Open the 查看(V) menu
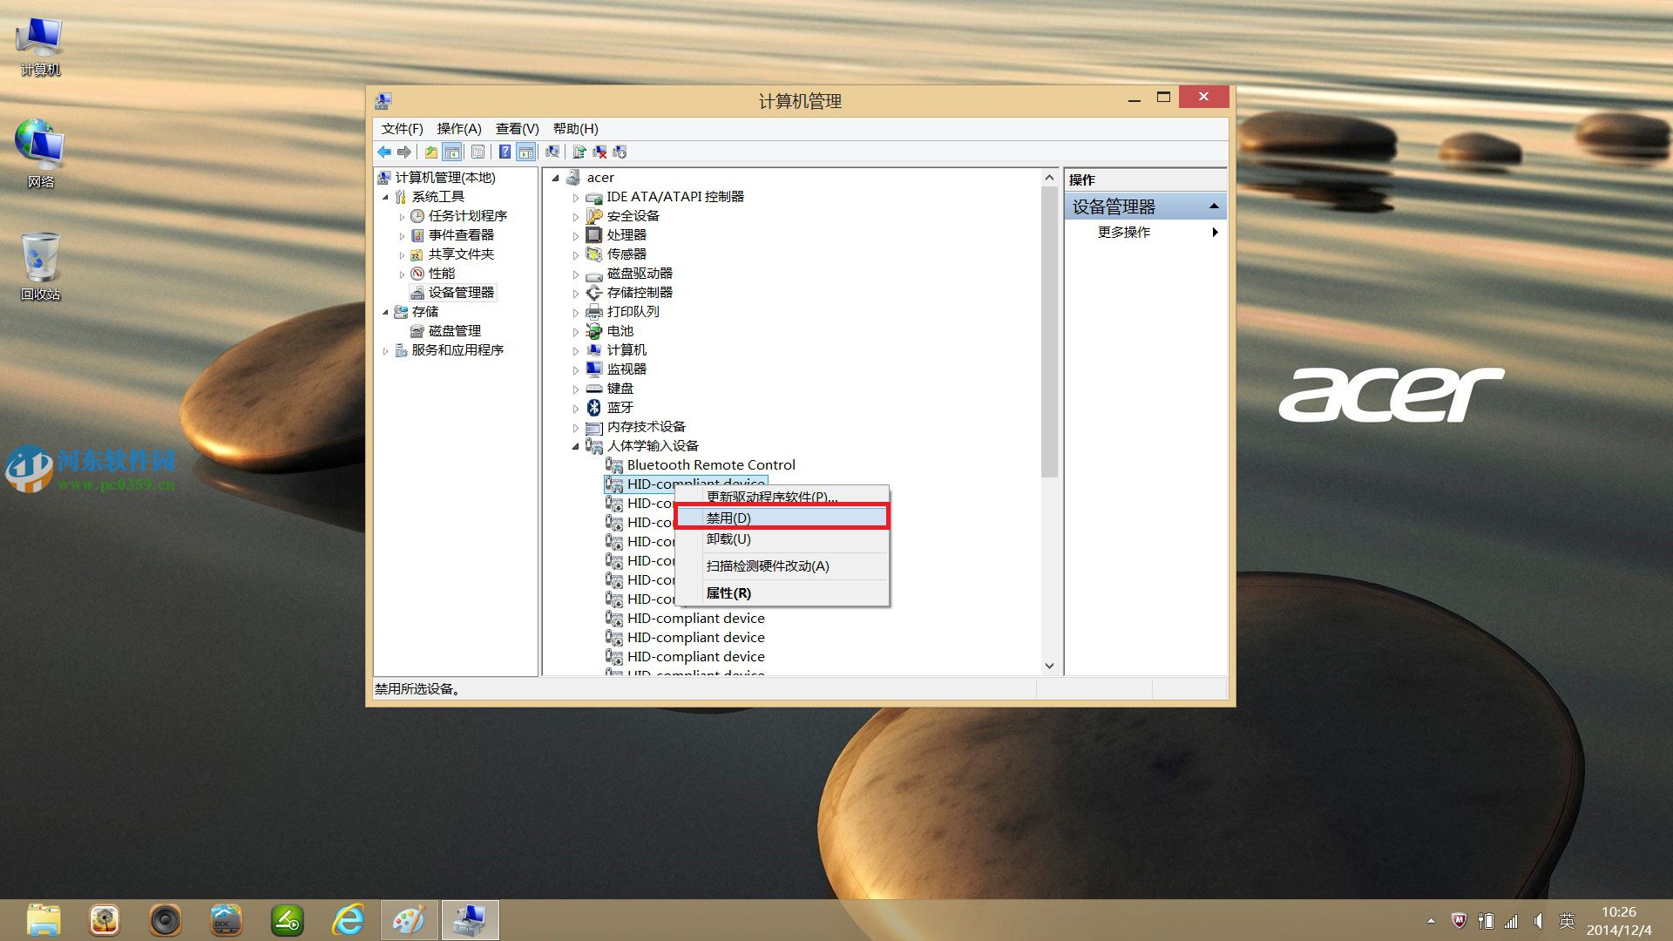This screenshot has height=941, width=1673. pyautogui.click(x=516, y=128)
